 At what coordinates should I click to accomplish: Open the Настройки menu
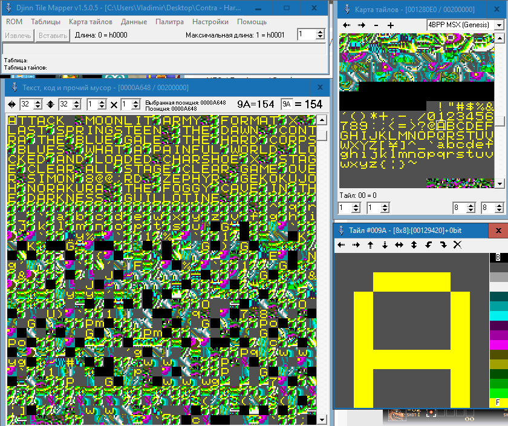pyautogui.click(x=210, y=22)
